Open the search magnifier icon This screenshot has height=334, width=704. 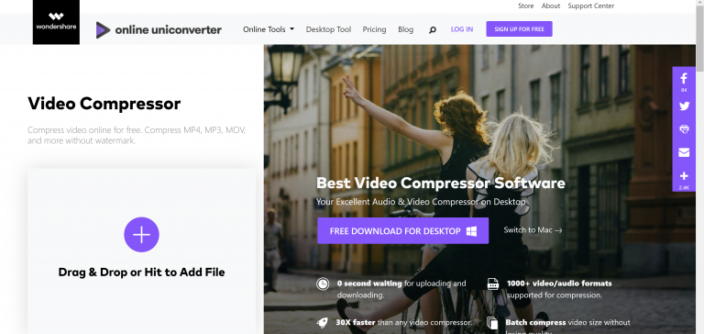[x=433, y=30]
